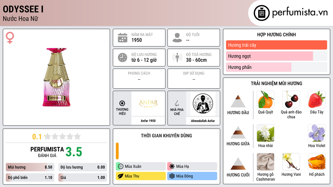Click the Dâu Tây strawberry image
The image size is (333, 187).
pos(317,99)
